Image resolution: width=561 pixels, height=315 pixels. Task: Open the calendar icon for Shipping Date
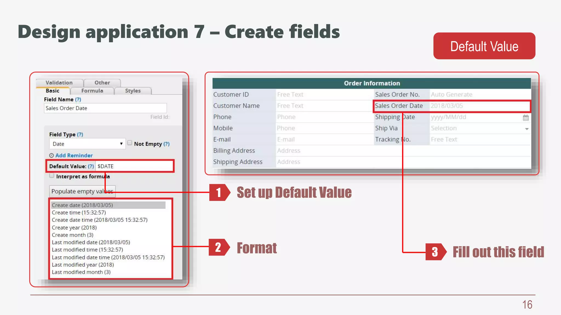click(526, 118)
